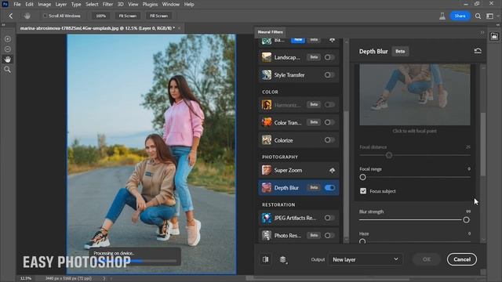Viewport: 502px width, 282px height.
Task: Enable the Photo Restoration toggle
Action: [x=329, y=235]
